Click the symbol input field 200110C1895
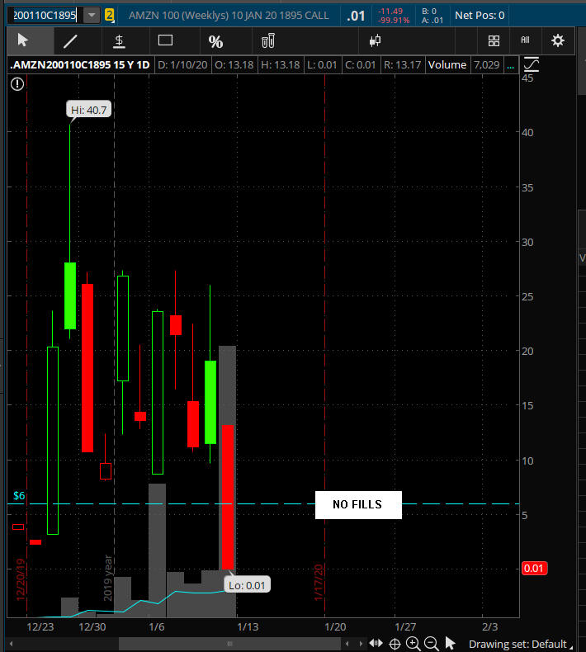Viewport: 586px width, 652px height. tap(45, 16)
